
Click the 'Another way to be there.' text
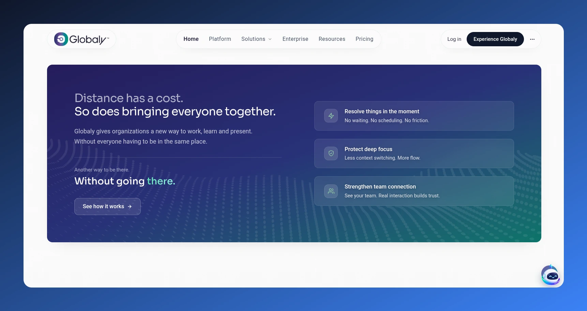(102, 170)
